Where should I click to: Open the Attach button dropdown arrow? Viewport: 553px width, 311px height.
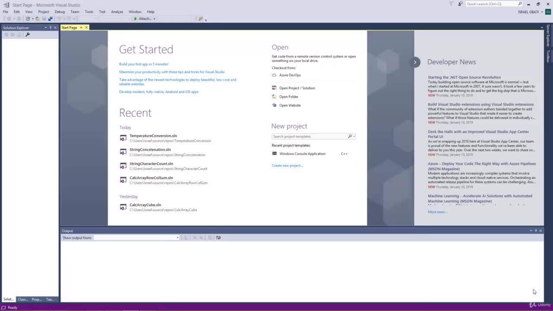click(154, 19)
